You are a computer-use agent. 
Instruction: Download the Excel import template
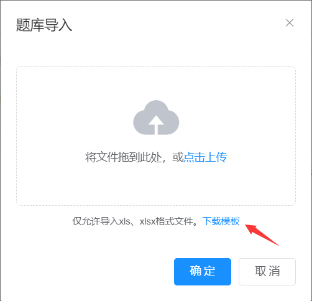click(221, 221)
